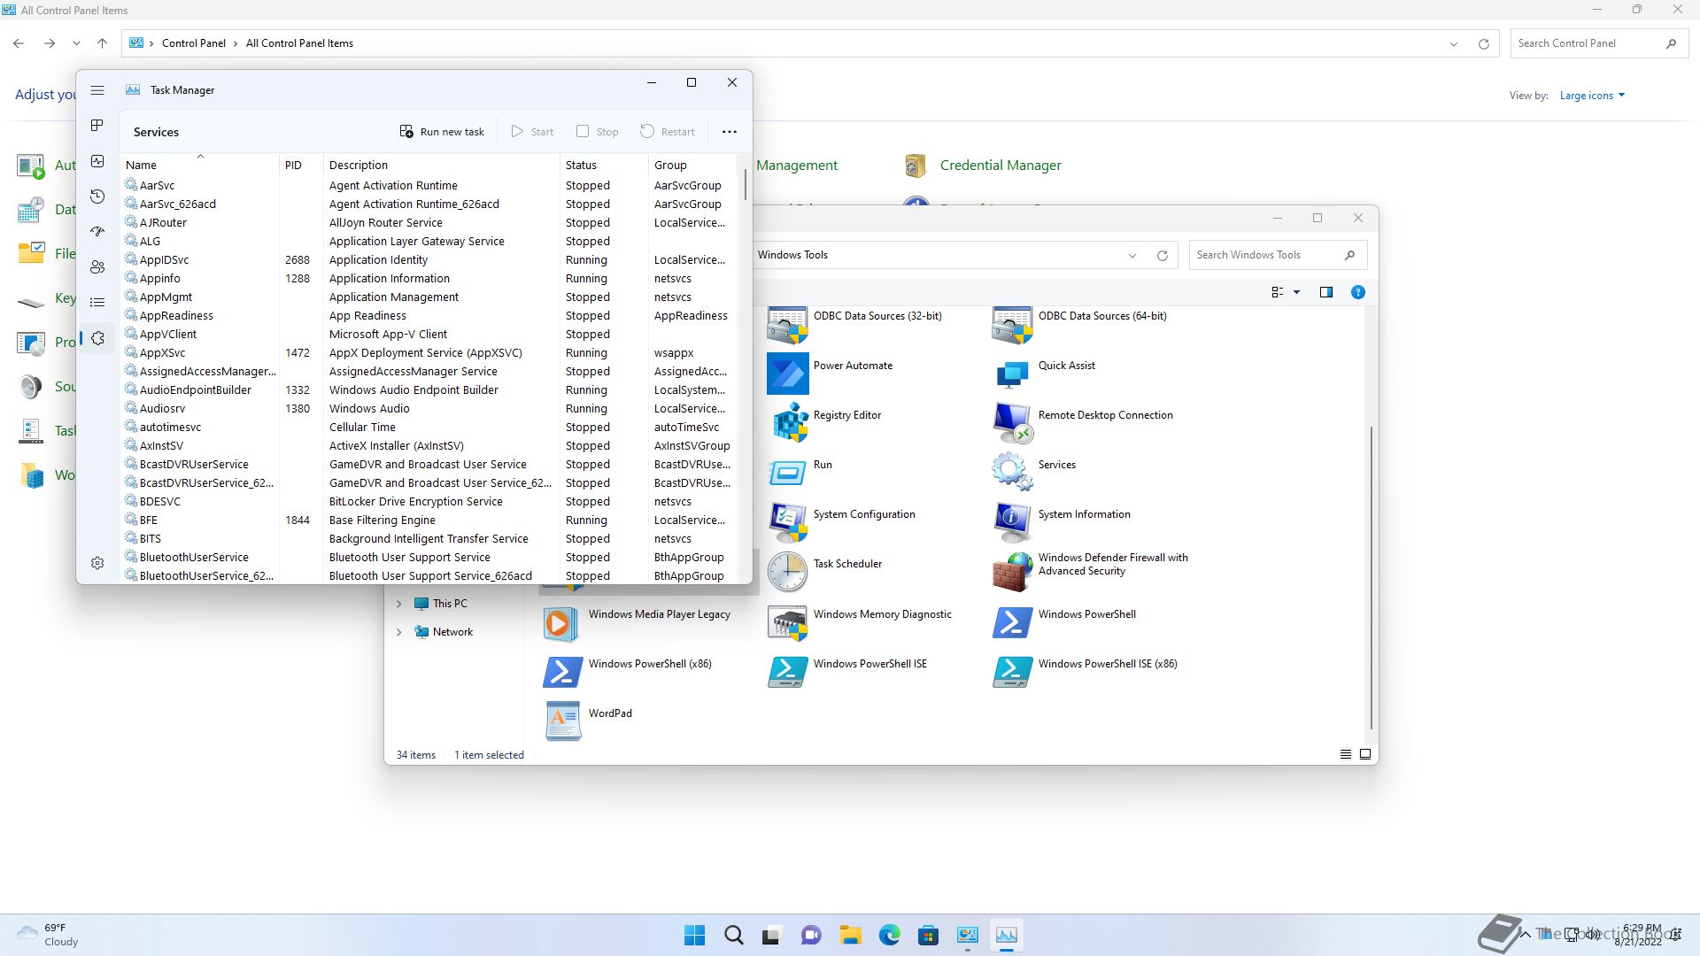1700x956 pixels.
Task: Open Windows Defender Firewall with Advanced Security
Action: coord(1091,572)
